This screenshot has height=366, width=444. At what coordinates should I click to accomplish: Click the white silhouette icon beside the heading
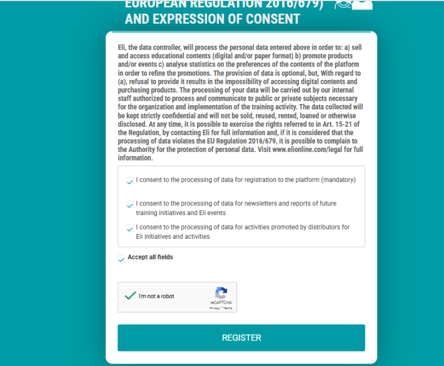point(362,5)
